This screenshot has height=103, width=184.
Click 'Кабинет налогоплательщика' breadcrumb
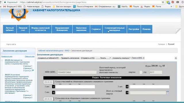[x=51, y=51]
